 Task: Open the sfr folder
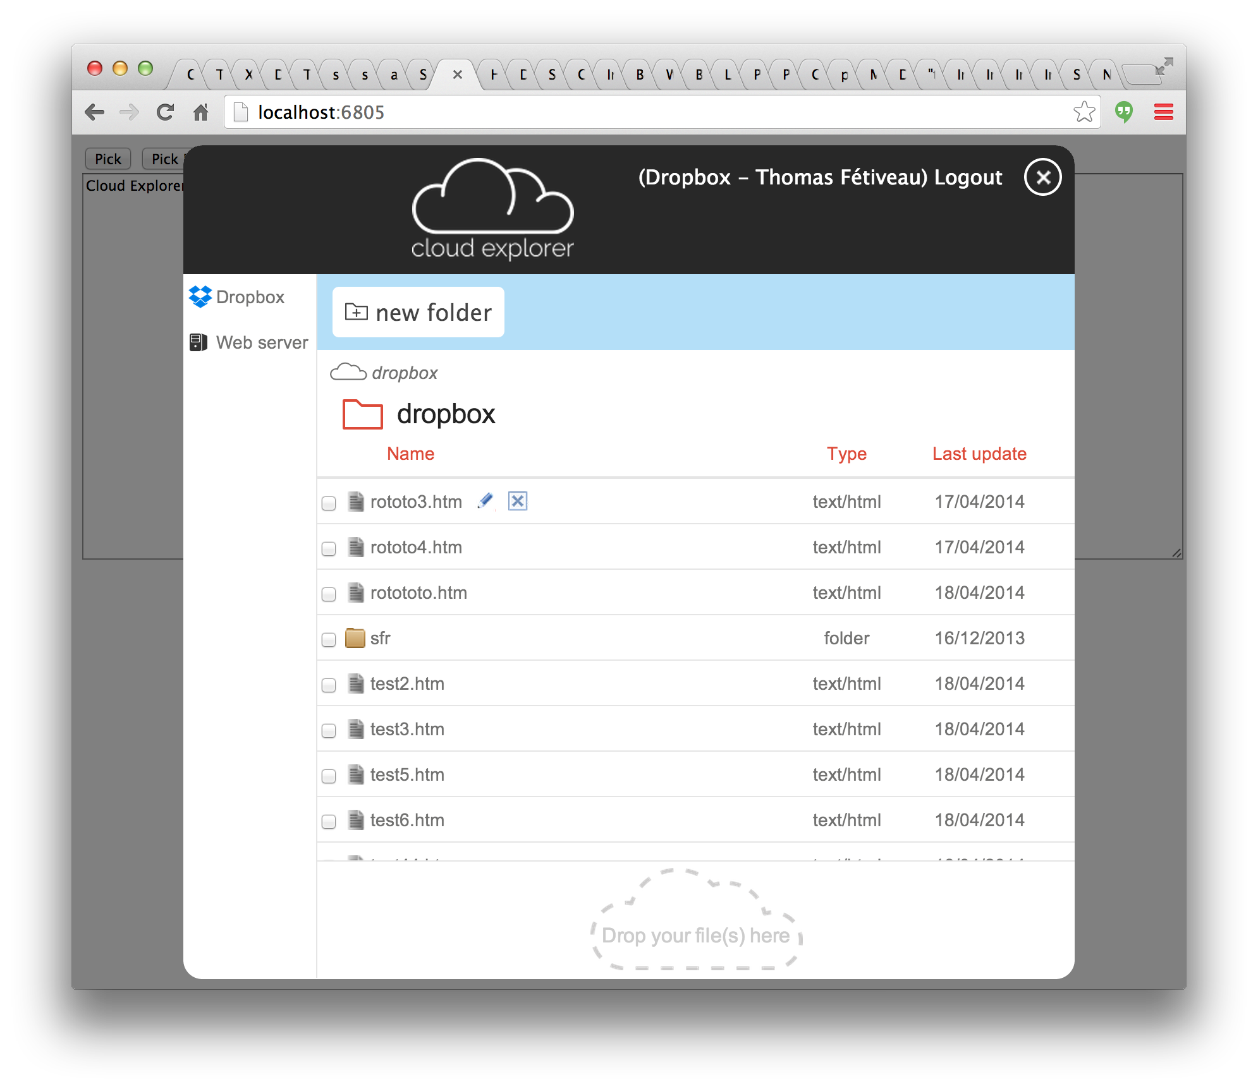380,638
